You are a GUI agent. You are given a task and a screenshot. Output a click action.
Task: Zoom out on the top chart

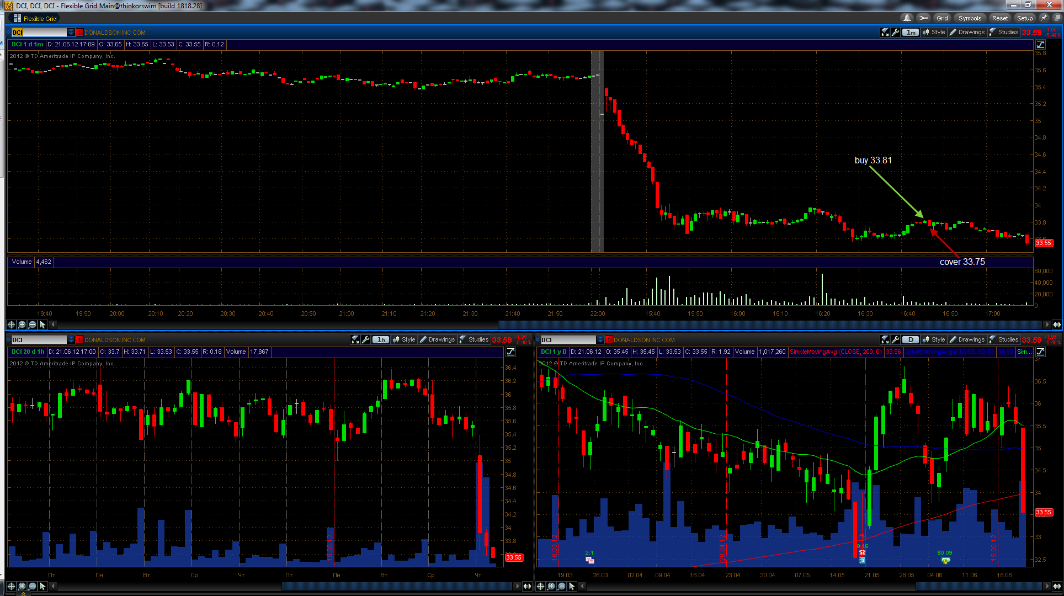click(32, 324)
